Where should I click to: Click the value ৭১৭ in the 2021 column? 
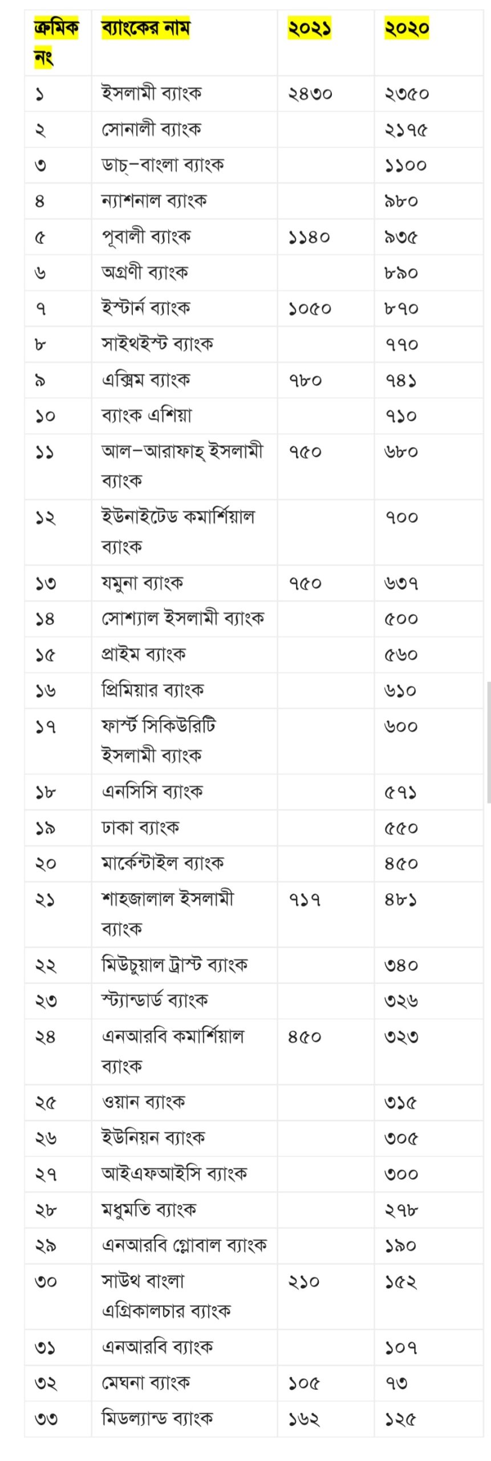pyautogui.click(x=304, y=899)
